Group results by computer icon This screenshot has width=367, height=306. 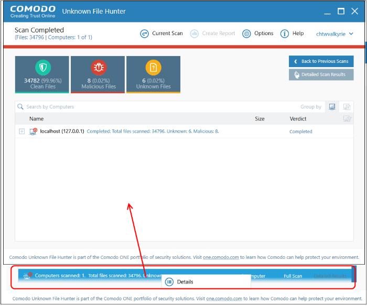tap(332, 107)
